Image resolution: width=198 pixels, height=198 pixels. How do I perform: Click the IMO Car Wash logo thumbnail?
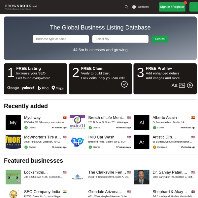[x=77, y=142]
